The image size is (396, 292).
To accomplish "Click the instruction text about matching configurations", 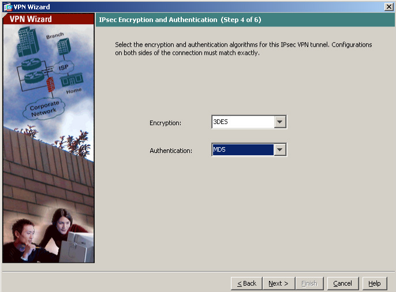I will coord(244,48).
